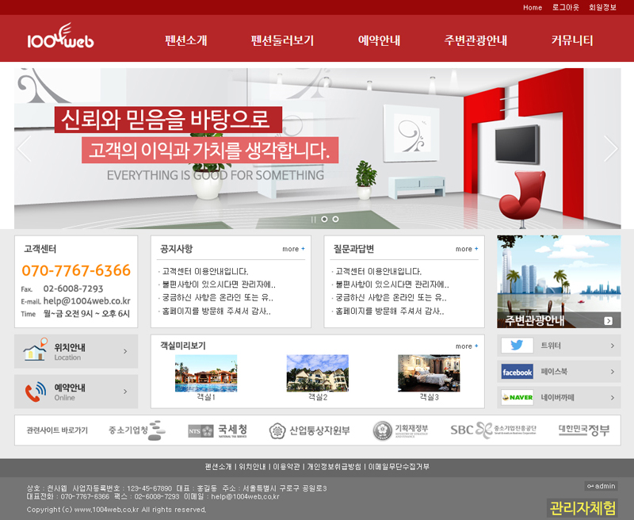This screenshot has width=634, height=520.
Task: Open the Twitter (트위터) icon link
Action: (x=517, y=346)
